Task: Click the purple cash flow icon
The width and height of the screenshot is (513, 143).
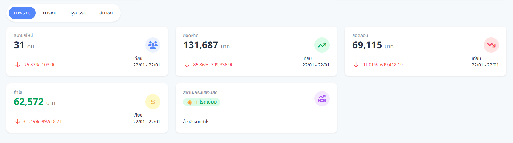Action: click(x=322, y=99)
